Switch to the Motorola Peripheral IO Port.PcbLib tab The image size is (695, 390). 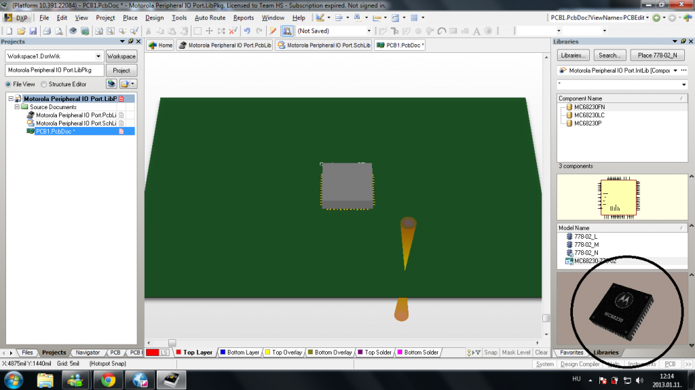click(x=225, y=45)
